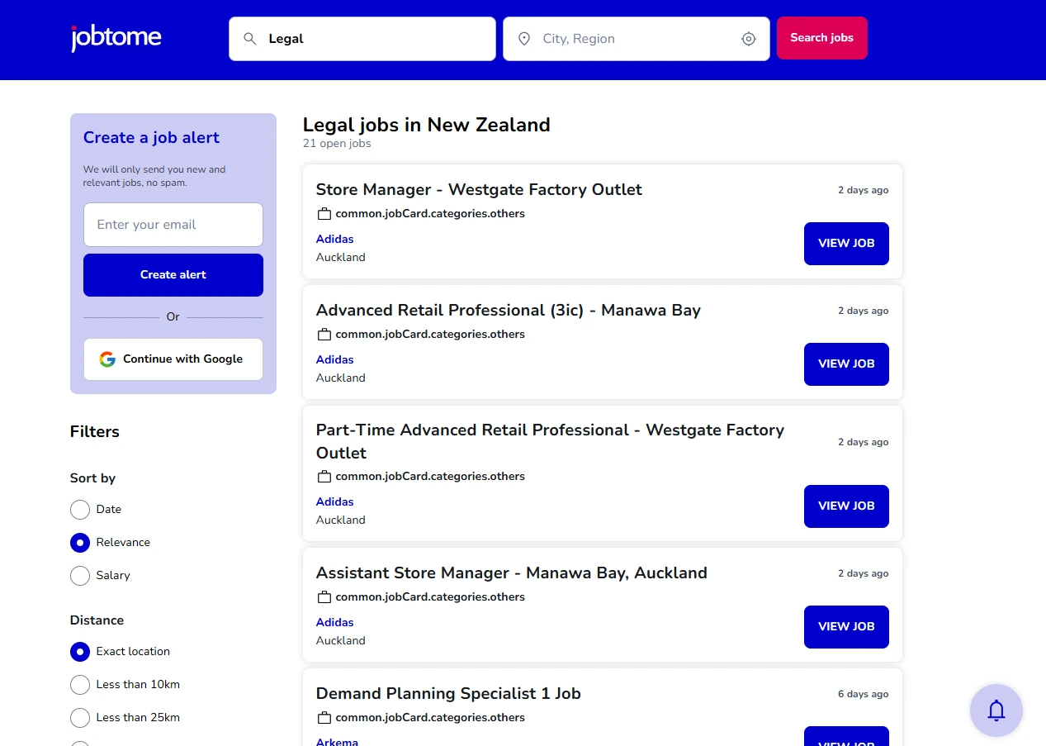The width and height of the screenshot is (1046, 746).
Task: Sort jobs by Relevance
Action: (80, 543)
